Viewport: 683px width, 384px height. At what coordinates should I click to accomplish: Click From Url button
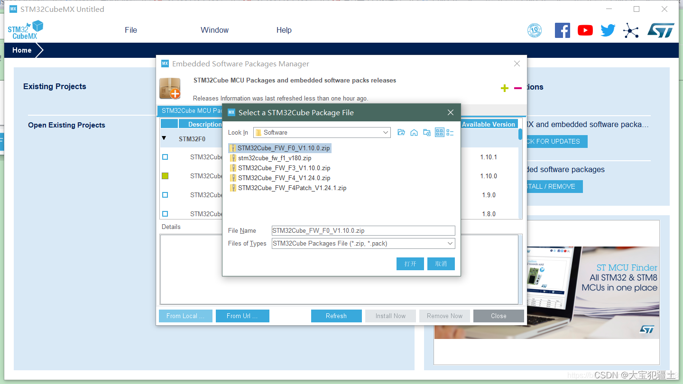point(242,316)
